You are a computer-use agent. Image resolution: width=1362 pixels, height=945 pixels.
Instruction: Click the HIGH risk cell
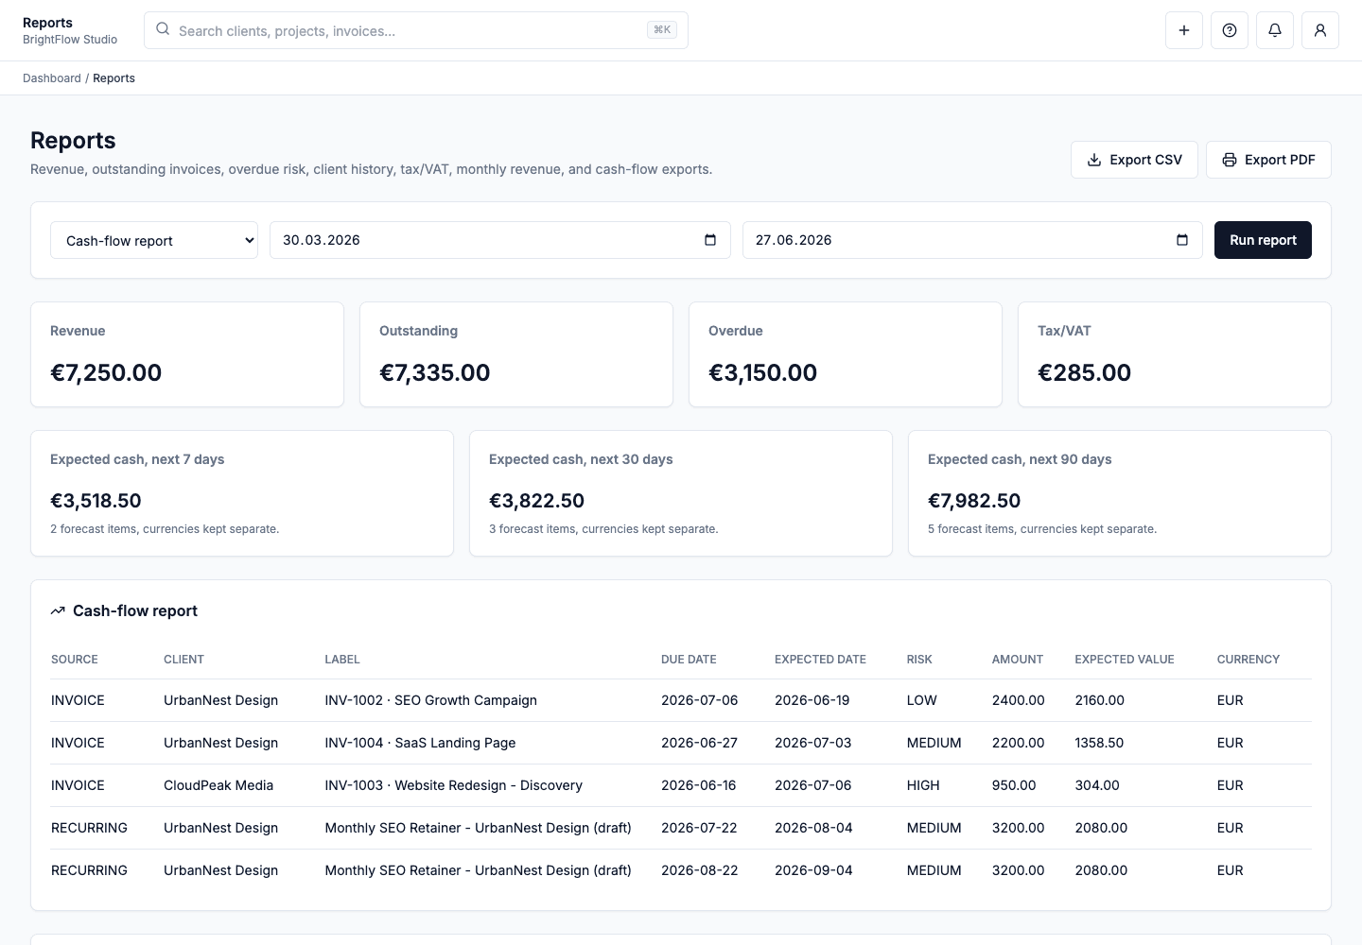pyautogui.click(x=923, y=785)
